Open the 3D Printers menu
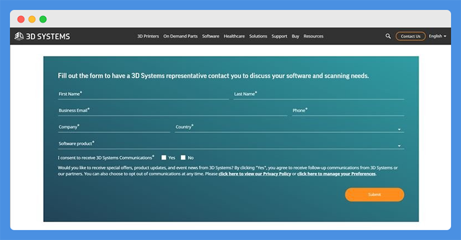 point(148,36)
